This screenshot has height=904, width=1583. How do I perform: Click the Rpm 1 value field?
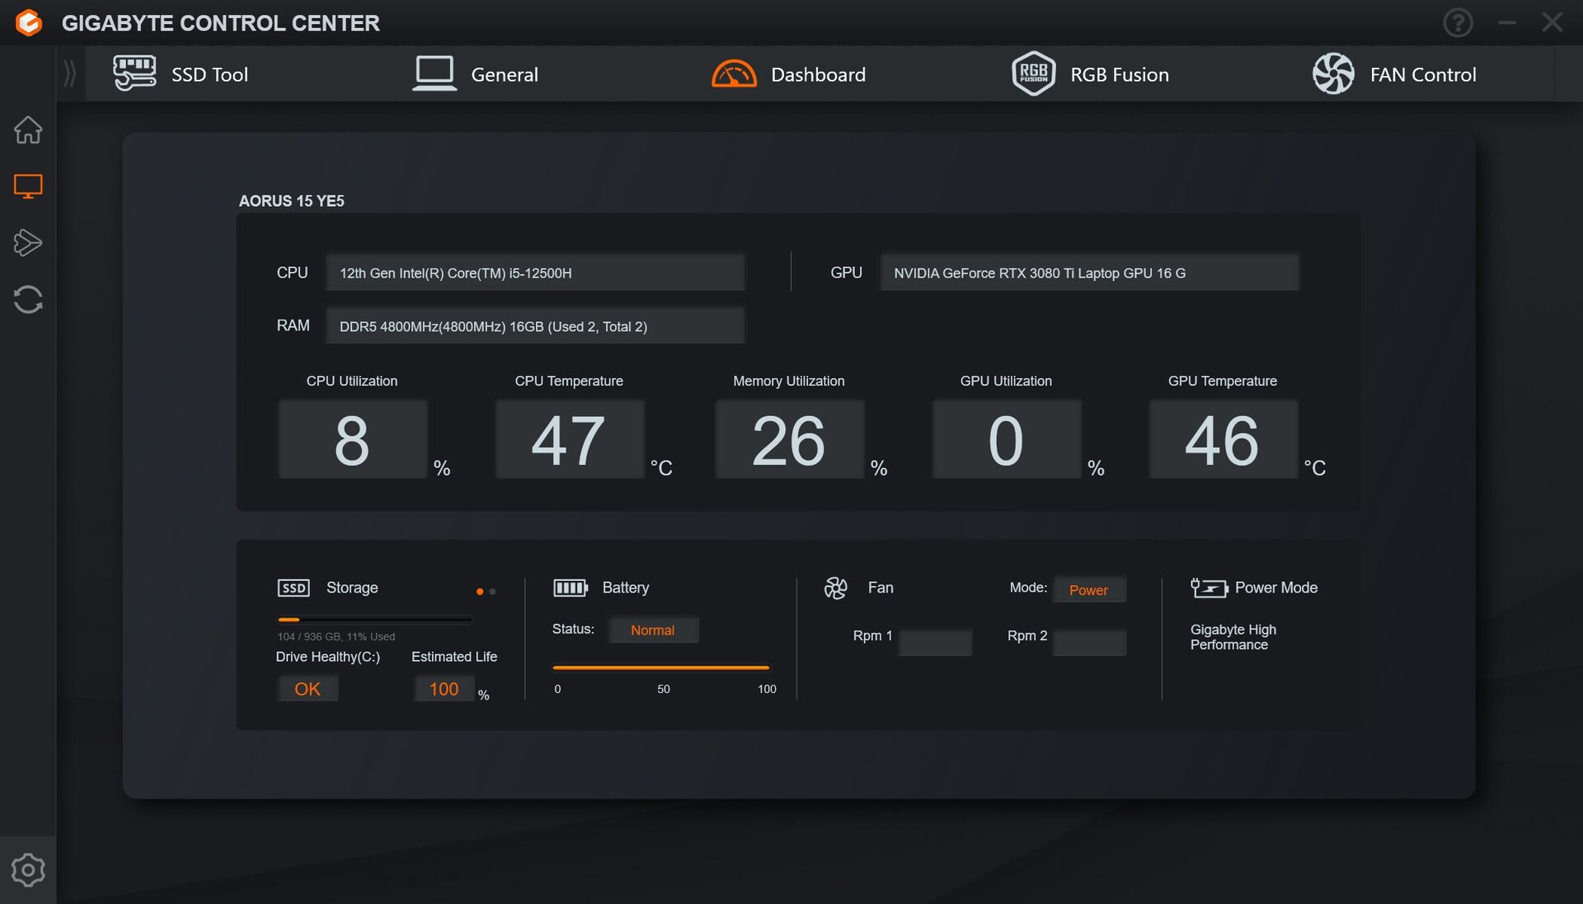coord(935,642)
